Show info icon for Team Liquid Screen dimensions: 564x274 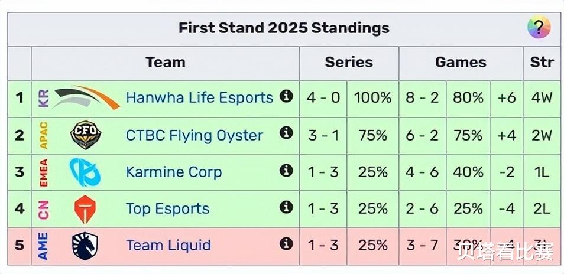(x=286, y=244)
